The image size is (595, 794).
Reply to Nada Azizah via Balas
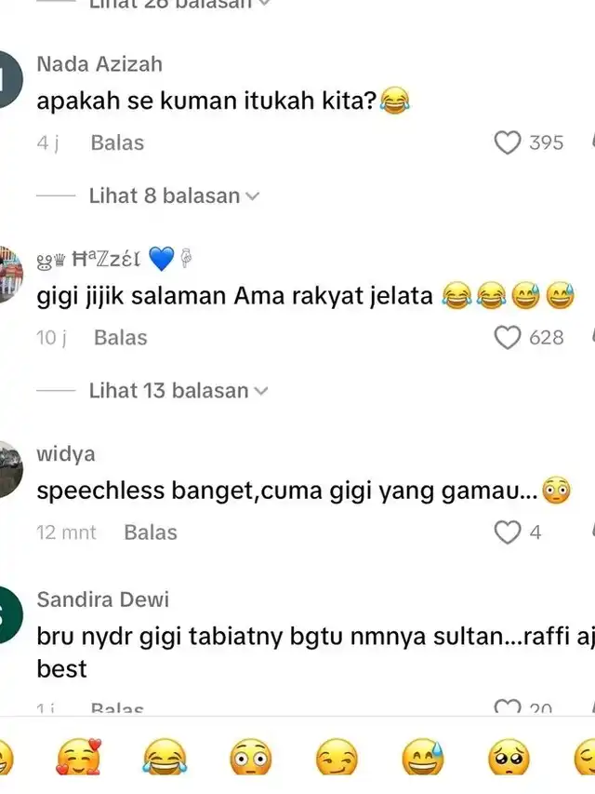coord(117,142)
